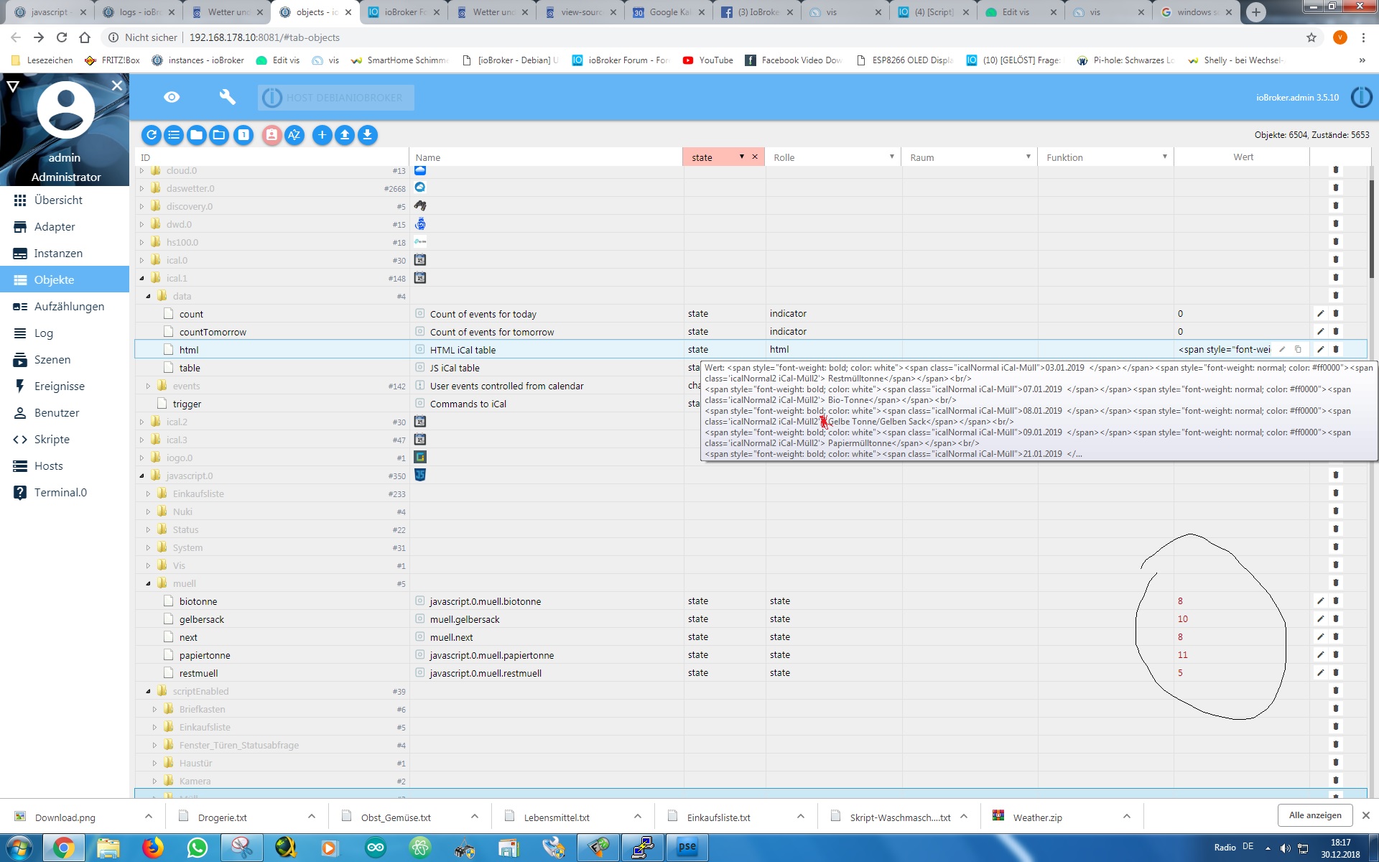Open Instanzen in the sidebar menu
The width and height of the screenshot is (1379, 862).
point(58,253)
